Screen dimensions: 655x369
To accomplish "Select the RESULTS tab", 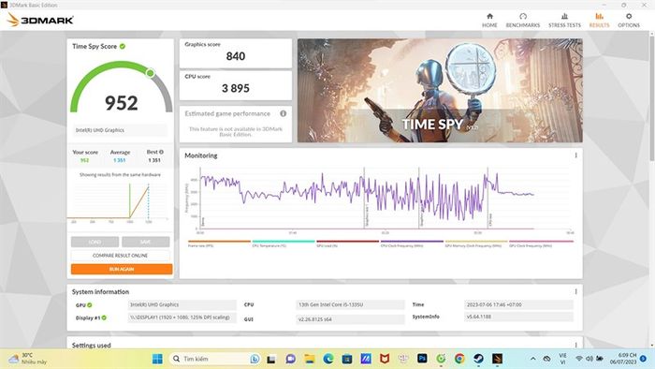I will point(599,20).
